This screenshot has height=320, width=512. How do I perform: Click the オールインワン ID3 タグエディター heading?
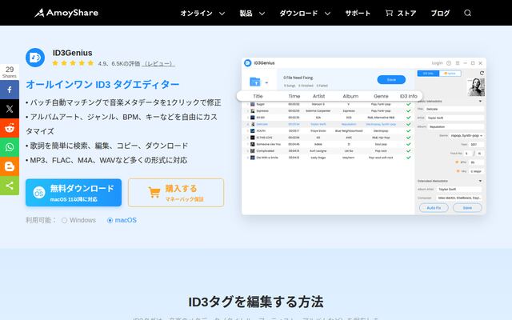[x=102, y=85]
